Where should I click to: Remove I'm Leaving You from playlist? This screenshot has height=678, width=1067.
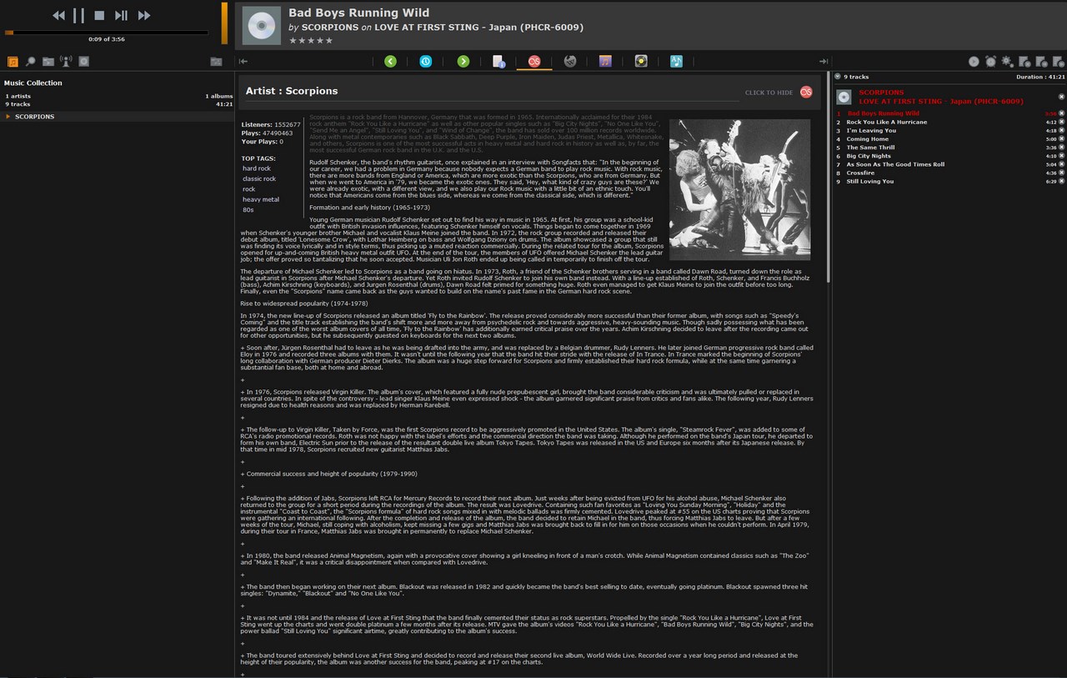click(x=1061, y=130)
